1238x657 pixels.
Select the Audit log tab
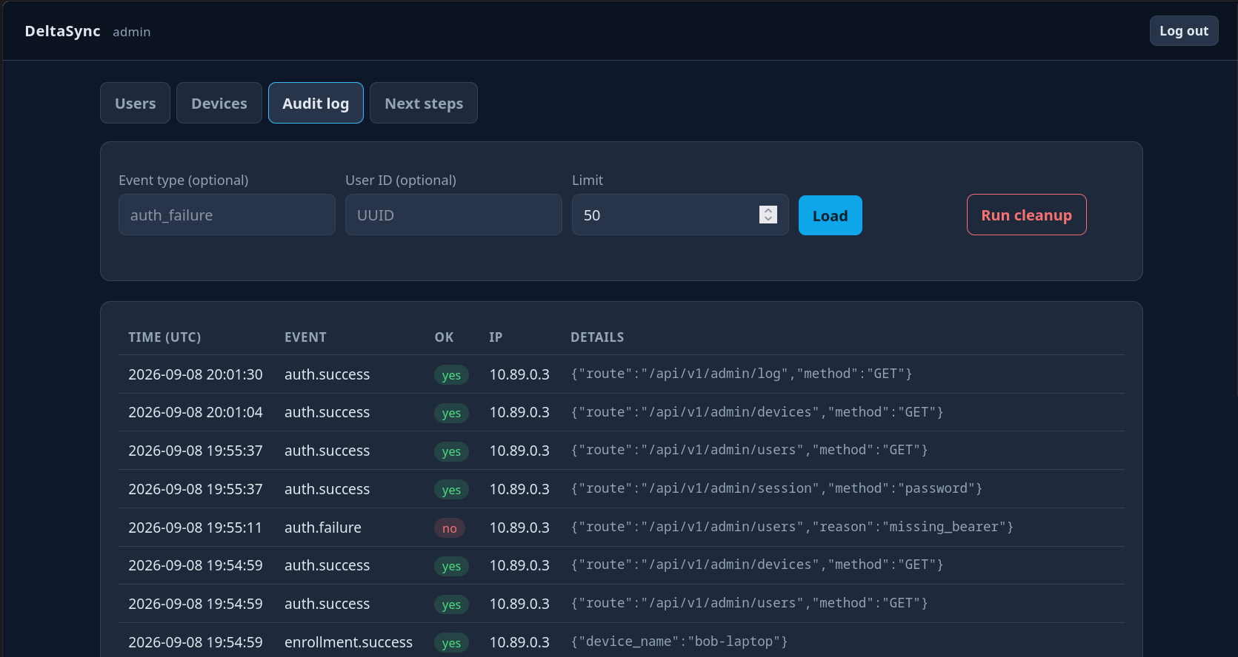tap(316, 103)
